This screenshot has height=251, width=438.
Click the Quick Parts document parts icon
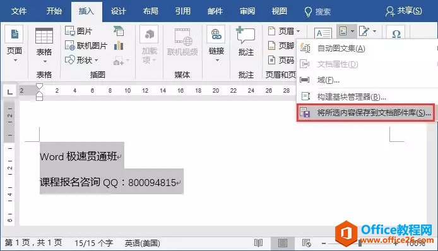[x=343, y=31]
